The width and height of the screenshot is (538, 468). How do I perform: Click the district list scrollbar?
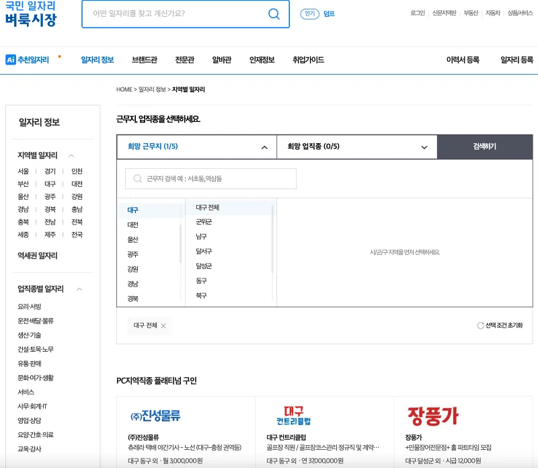click(x=272, y=239)
